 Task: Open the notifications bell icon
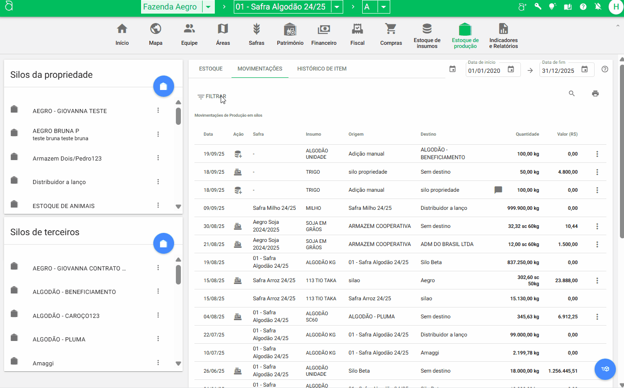click(x=598, y=7)
